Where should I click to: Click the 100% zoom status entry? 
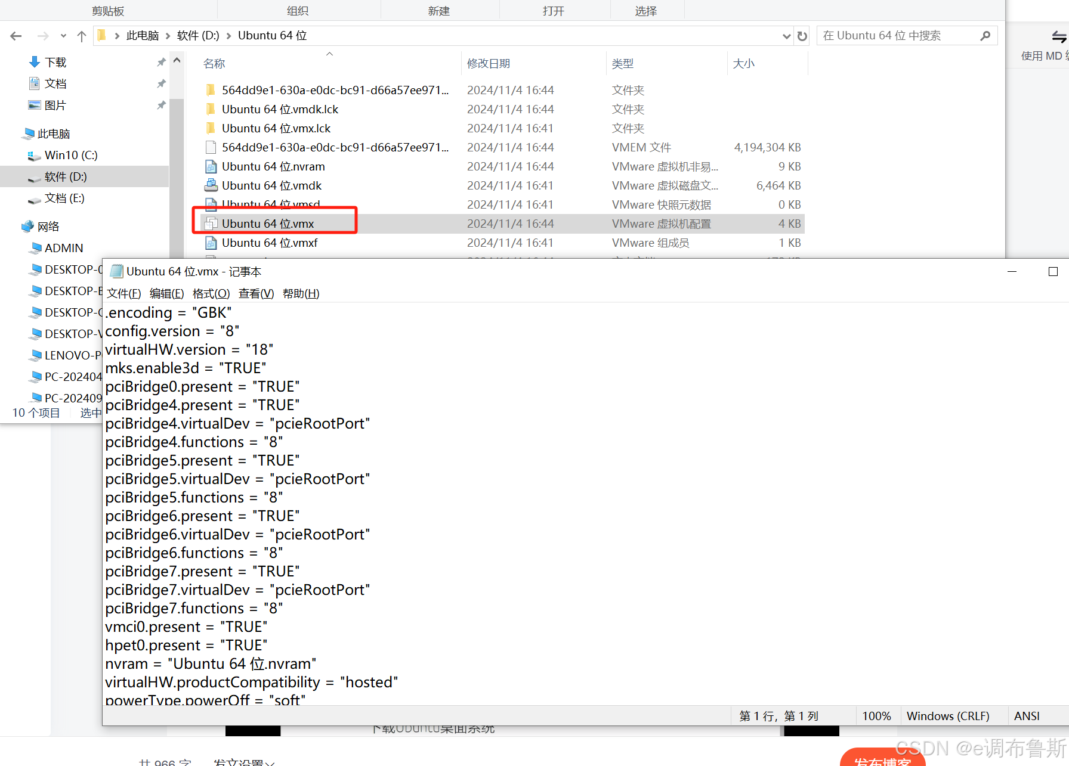click(x=876, y=716)
